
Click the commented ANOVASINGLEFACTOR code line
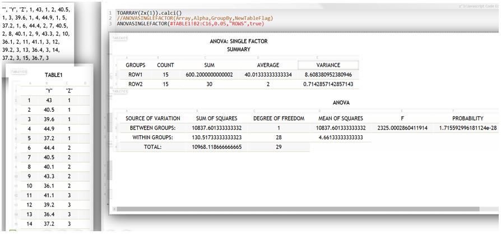coord(185,18)
